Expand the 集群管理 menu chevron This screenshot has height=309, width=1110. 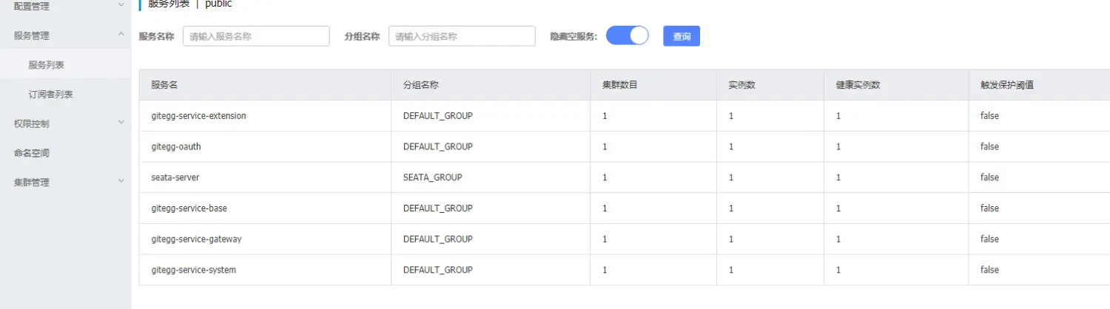point(121,181)
